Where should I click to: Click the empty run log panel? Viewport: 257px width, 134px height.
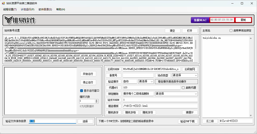coord(41,91)
